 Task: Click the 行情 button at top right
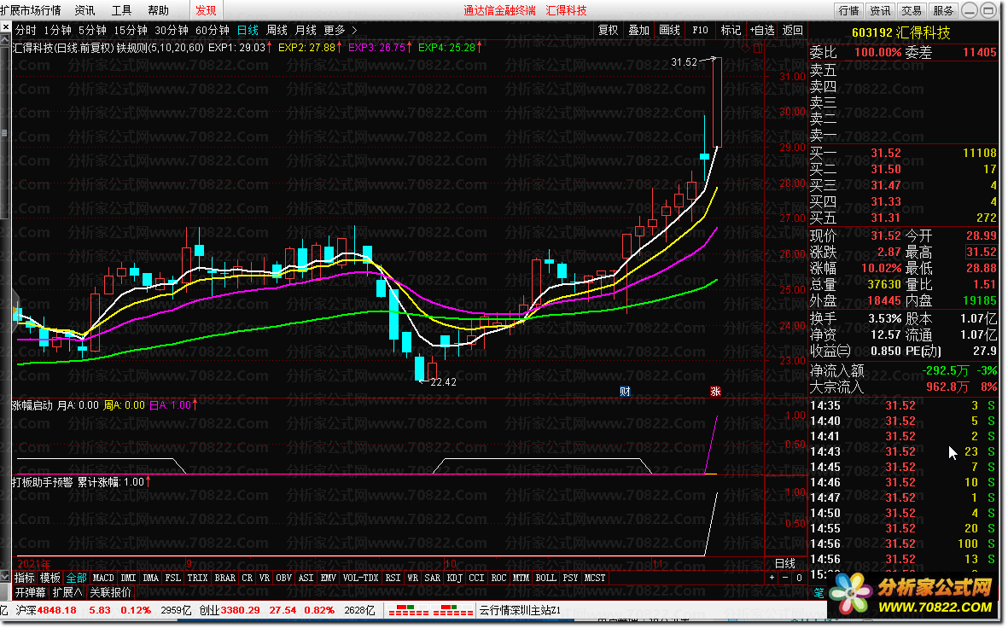pyautogui.click(x=848, y=10)
